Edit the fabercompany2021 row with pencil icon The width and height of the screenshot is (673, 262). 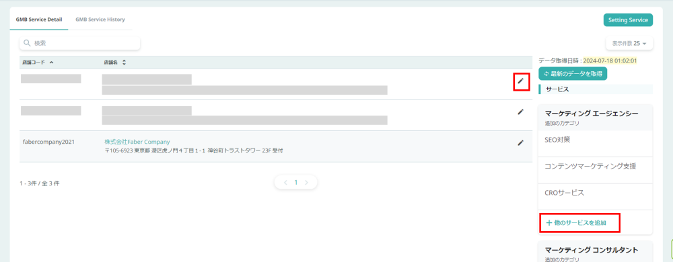(521, 142)
